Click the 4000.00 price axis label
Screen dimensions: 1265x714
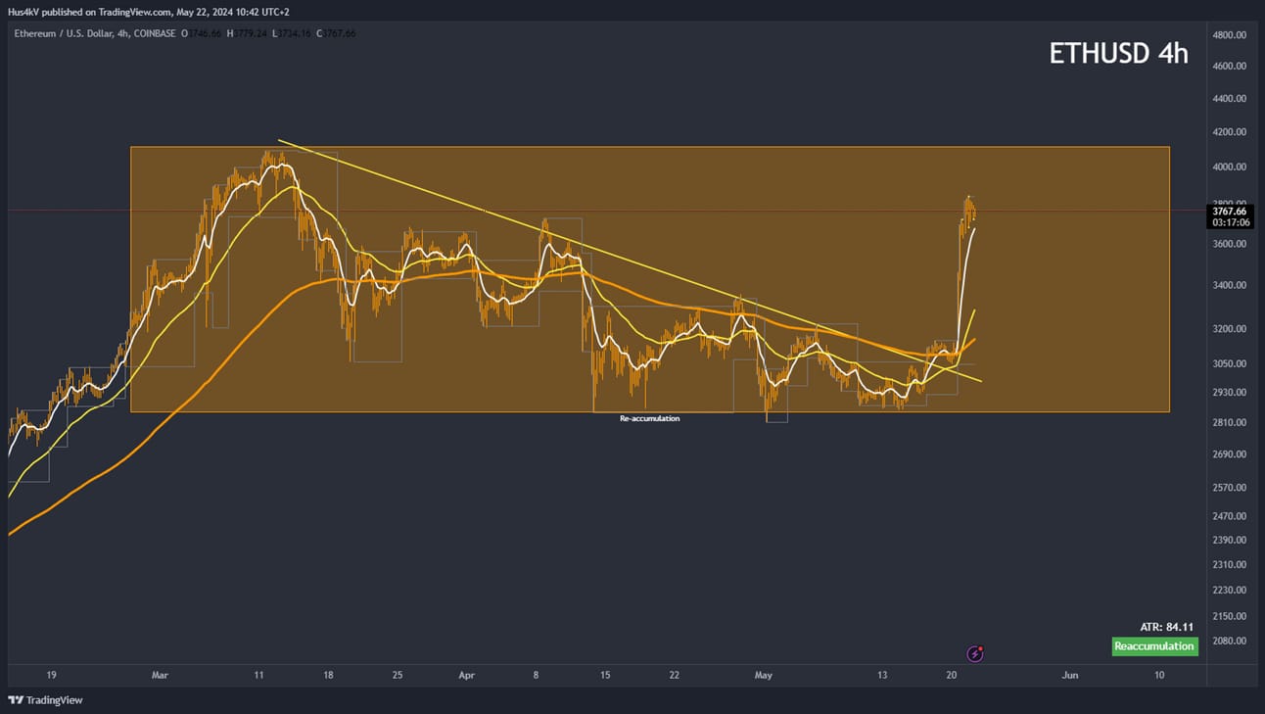click(x=1229, y=167)
